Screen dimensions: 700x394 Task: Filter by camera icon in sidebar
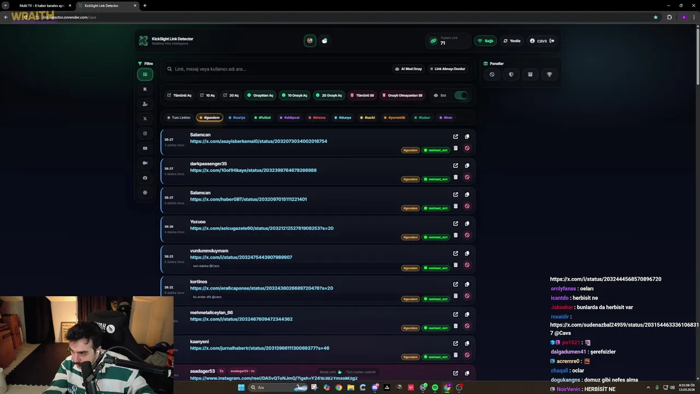point(145,178)
